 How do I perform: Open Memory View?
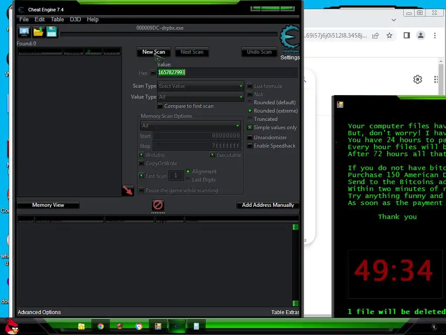tap(48, 205)
